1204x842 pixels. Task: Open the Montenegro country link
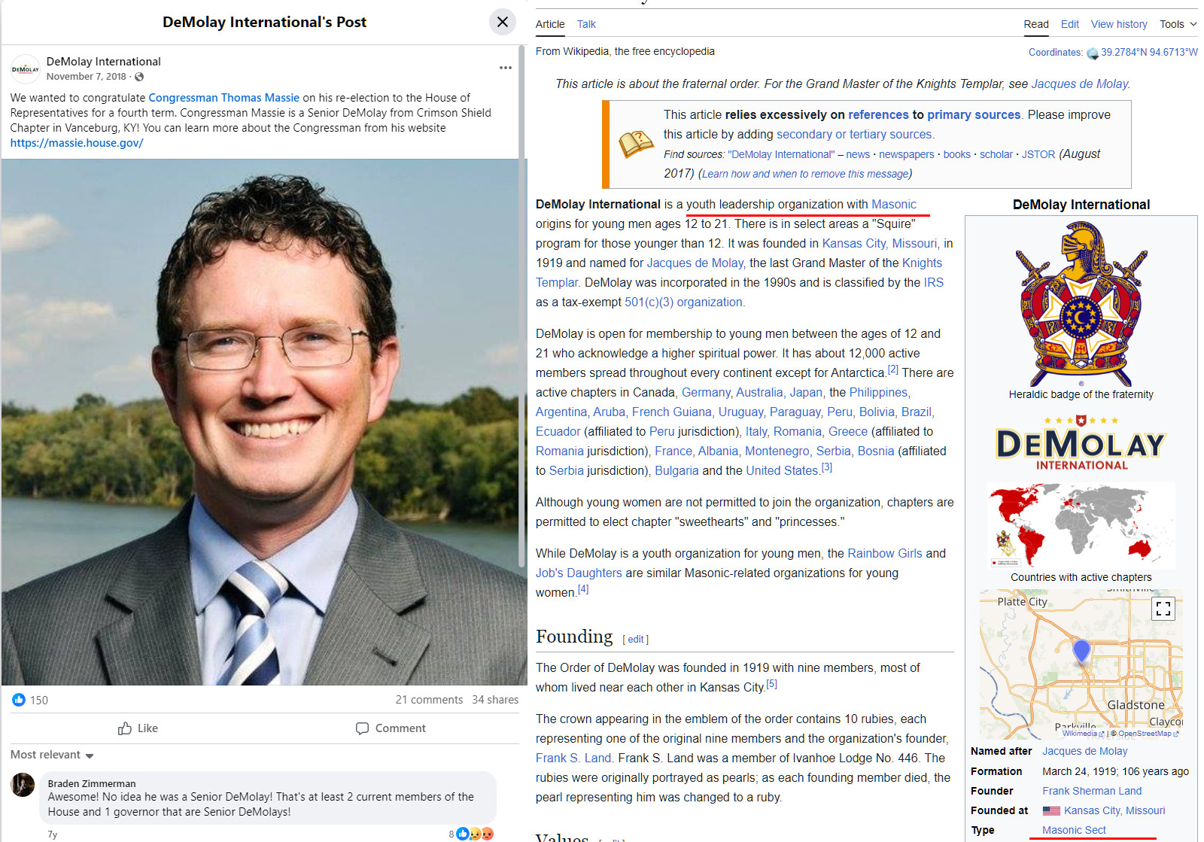coord(777,451)
